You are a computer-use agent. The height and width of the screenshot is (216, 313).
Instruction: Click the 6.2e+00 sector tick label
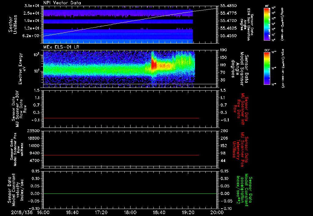pos(31,36)
